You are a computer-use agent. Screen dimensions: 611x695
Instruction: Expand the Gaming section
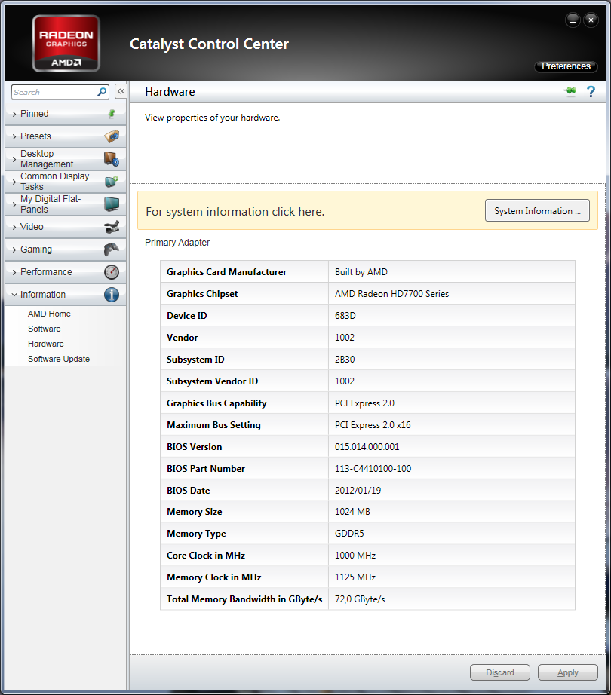pyautogui.click(x=66, y=250)
